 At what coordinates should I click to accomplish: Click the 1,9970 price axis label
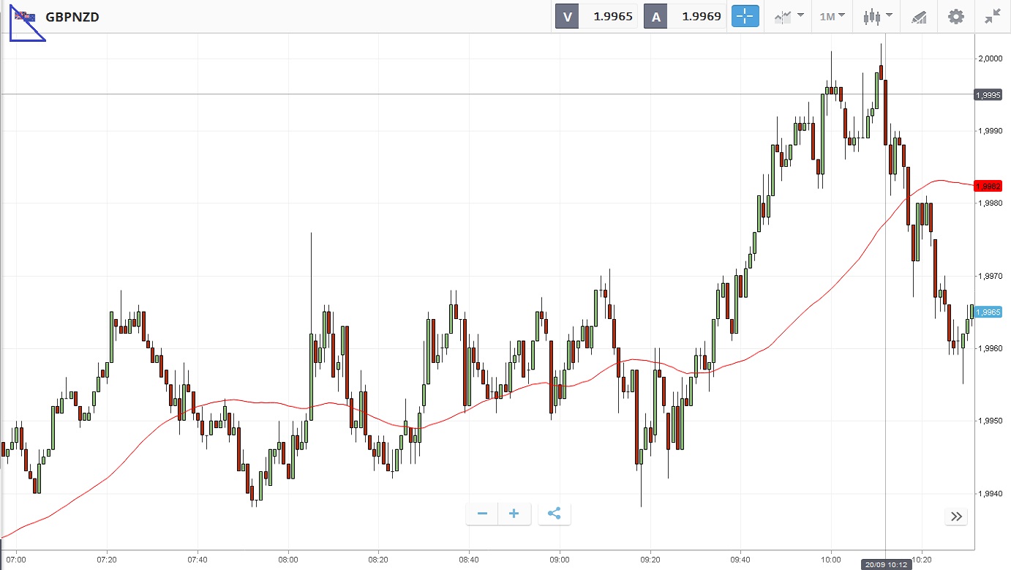click(990, 276)
